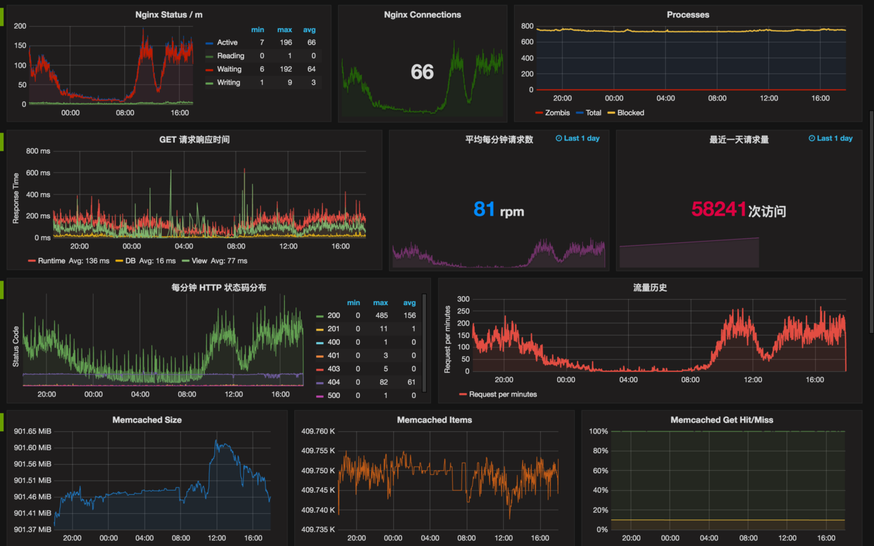
Task: Click the blue Active series color swatch
Action: [x=210, y=43]
